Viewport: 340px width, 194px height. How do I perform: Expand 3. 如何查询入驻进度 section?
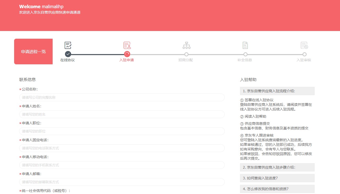pyautogui.click(x=277, y=178)
